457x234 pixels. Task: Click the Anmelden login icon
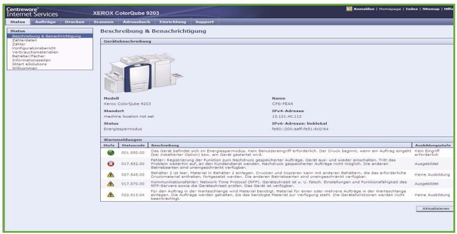(349, 9)
